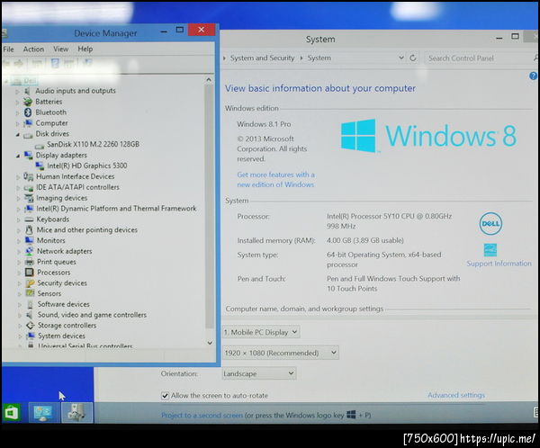Screen dimensions: 540x448
Task: Open the Help menu in Device Manager
Action: (x=85, y=49)
